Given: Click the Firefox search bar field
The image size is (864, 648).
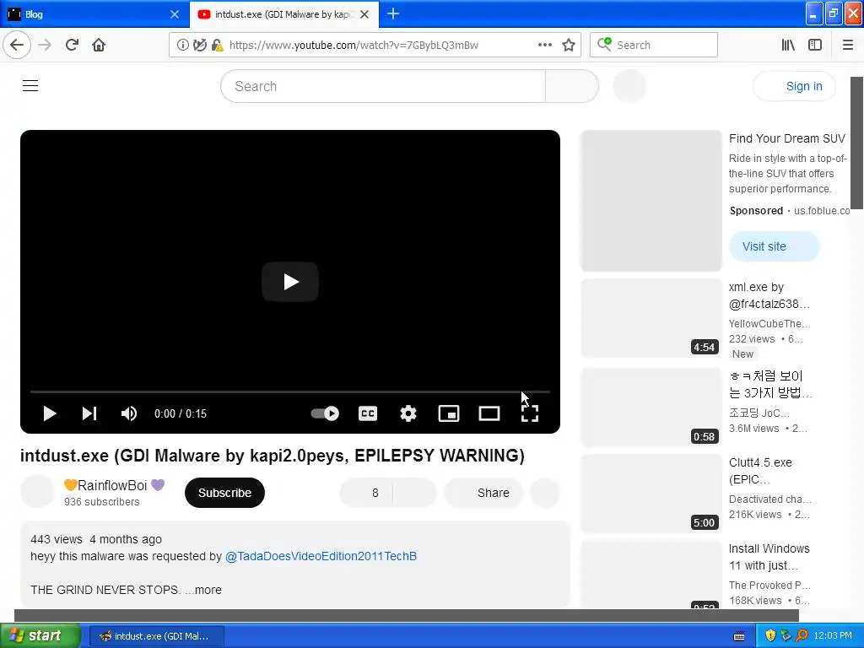Looking at the screenshot, I should pos(654,45).
